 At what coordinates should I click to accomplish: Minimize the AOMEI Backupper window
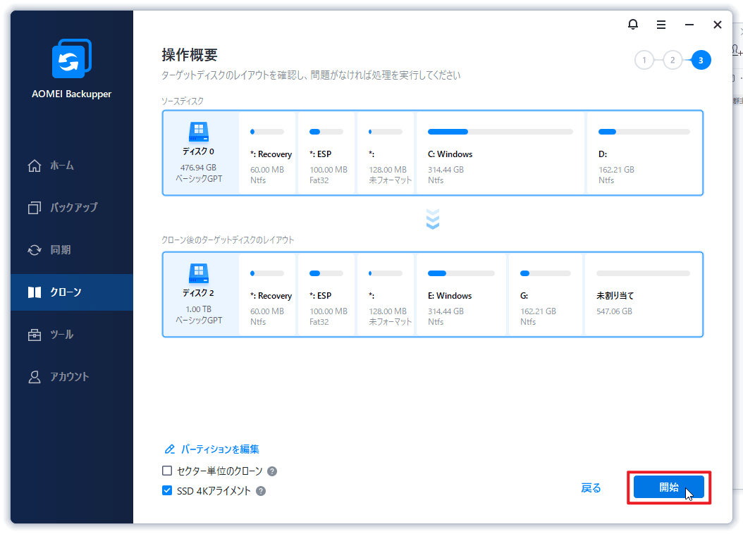[689, 25]
